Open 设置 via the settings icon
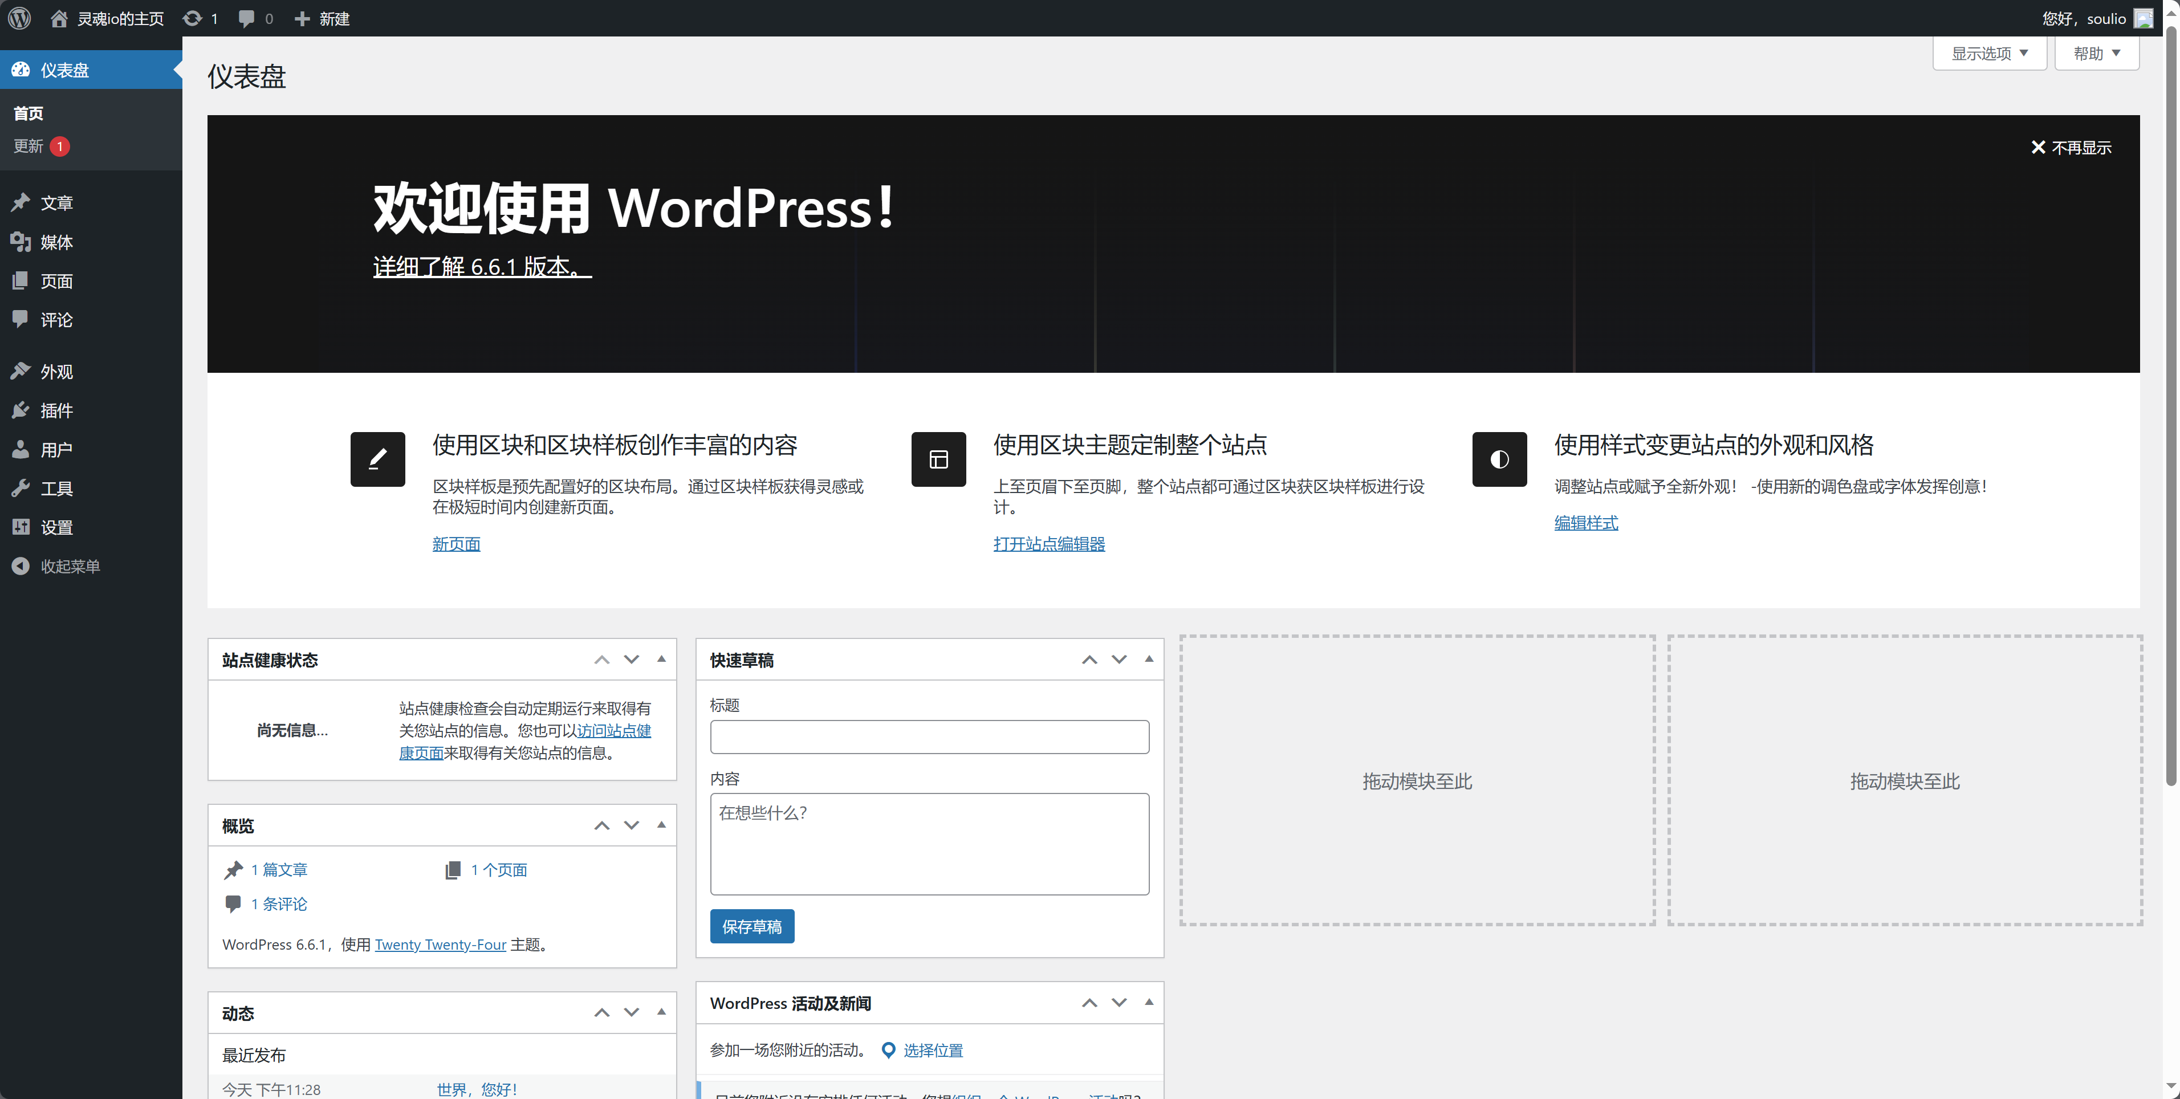Image resolution: width=2180 pixels, height=1099 pixels. (22, 526)
